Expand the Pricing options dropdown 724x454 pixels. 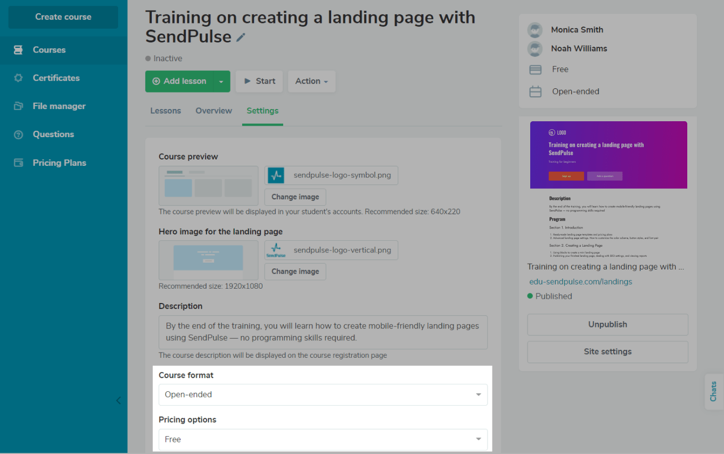(323, 439)
